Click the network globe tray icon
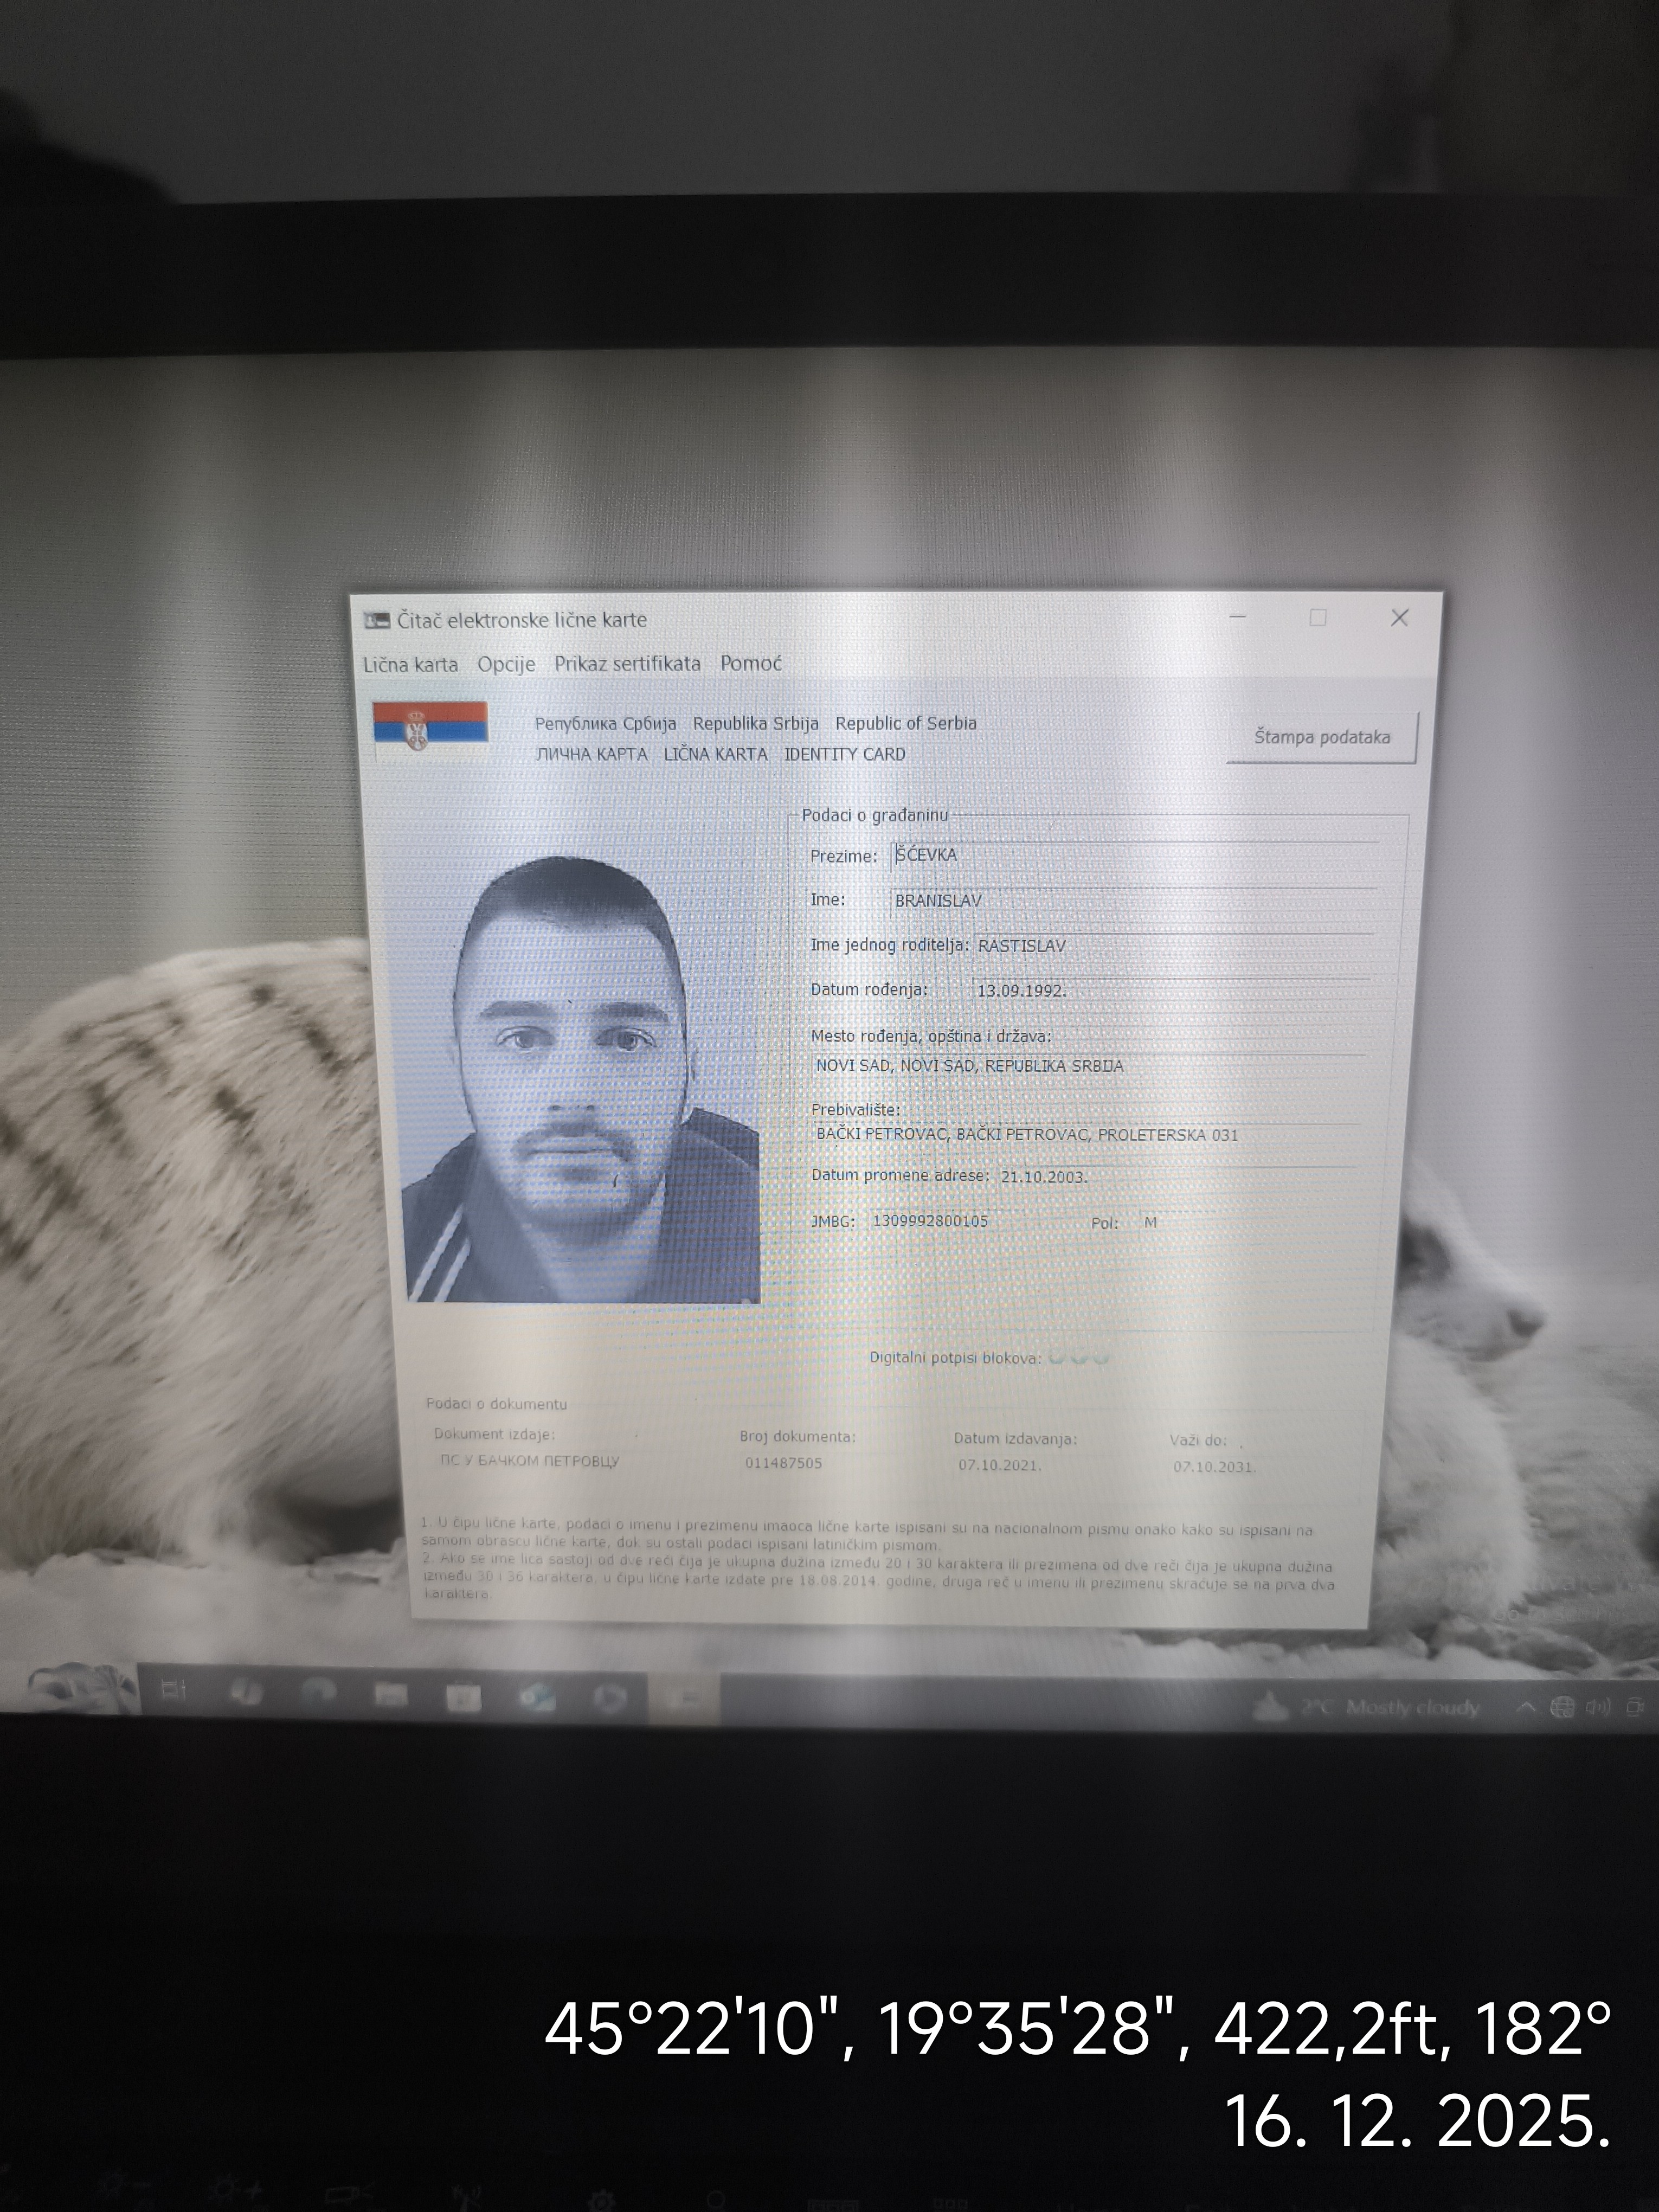This screenshot has height=2212, width=1659. 1562,1707
